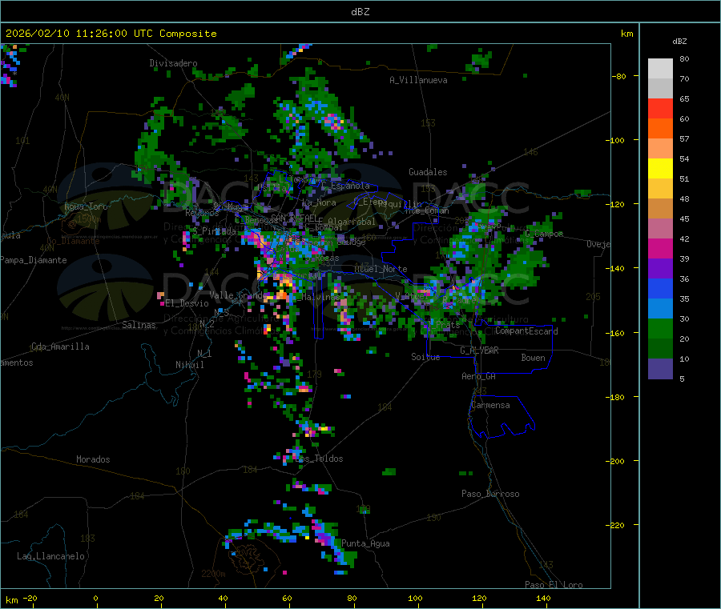Image resolution: width=721 pixels, height=609 pixels.
Task: Click the G_ALVEAR place label
Action: coord(479,351)
